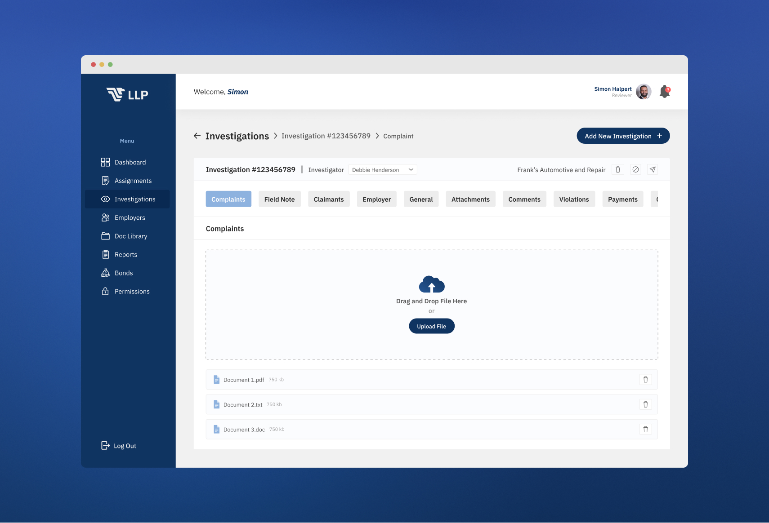The height and width of the screenshot is (523, 769).
Task: Delete Document 1.pdf with trash icon
Action: pyautogui.click(x=645, y=380)
